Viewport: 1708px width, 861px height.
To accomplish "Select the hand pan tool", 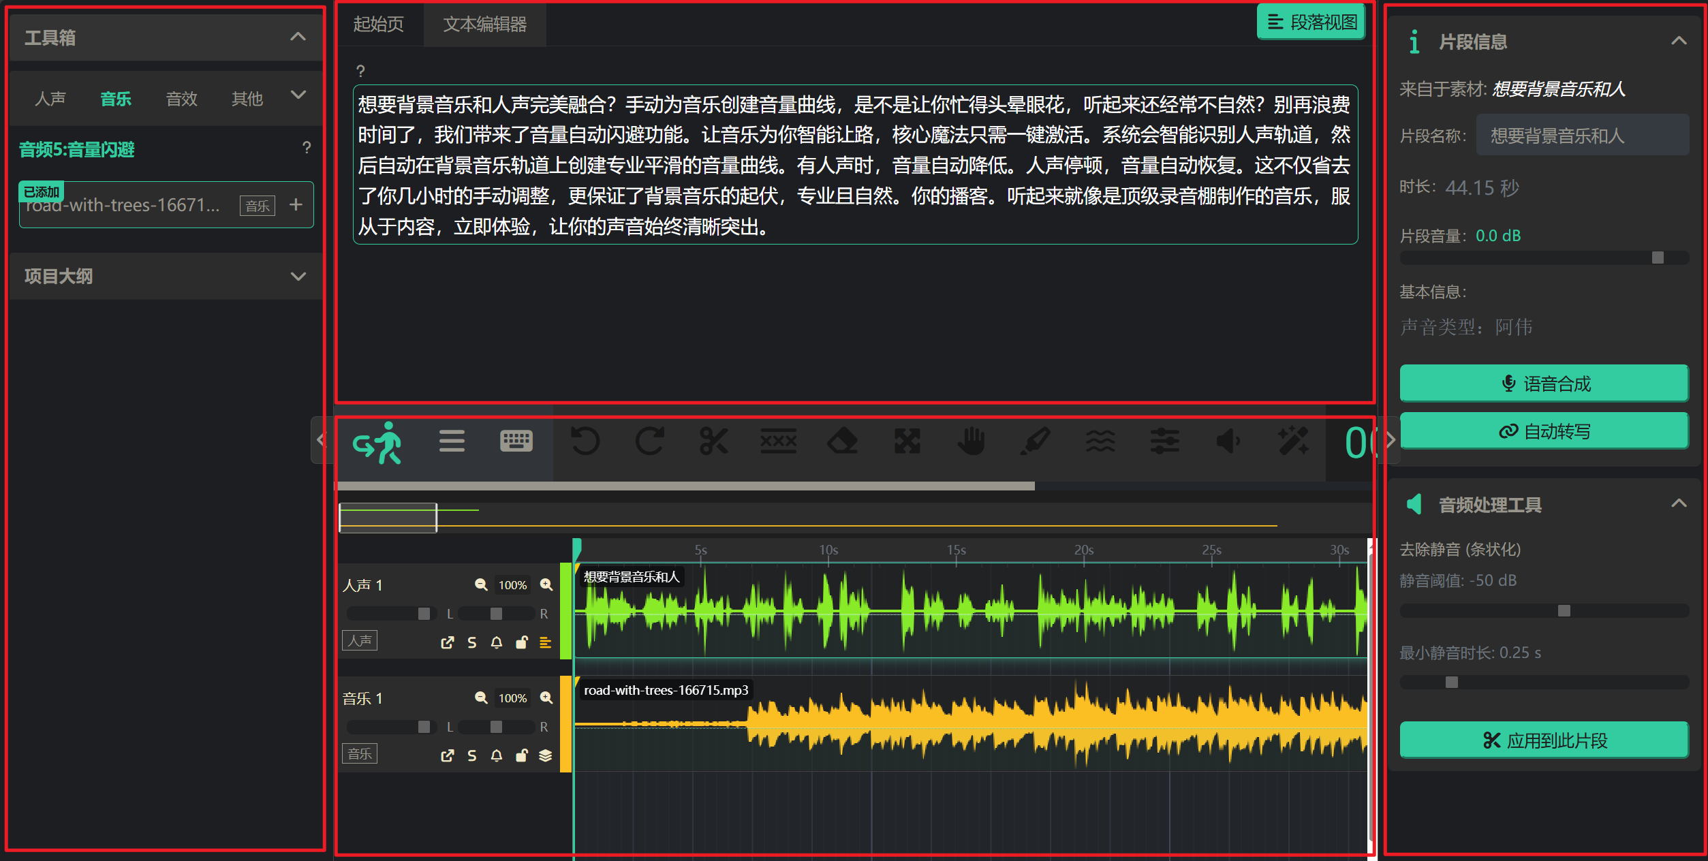I will point(972,441).
